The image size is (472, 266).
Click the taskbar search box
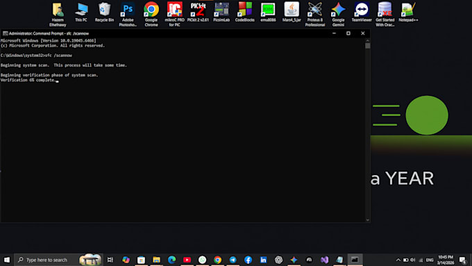(58, 260)
